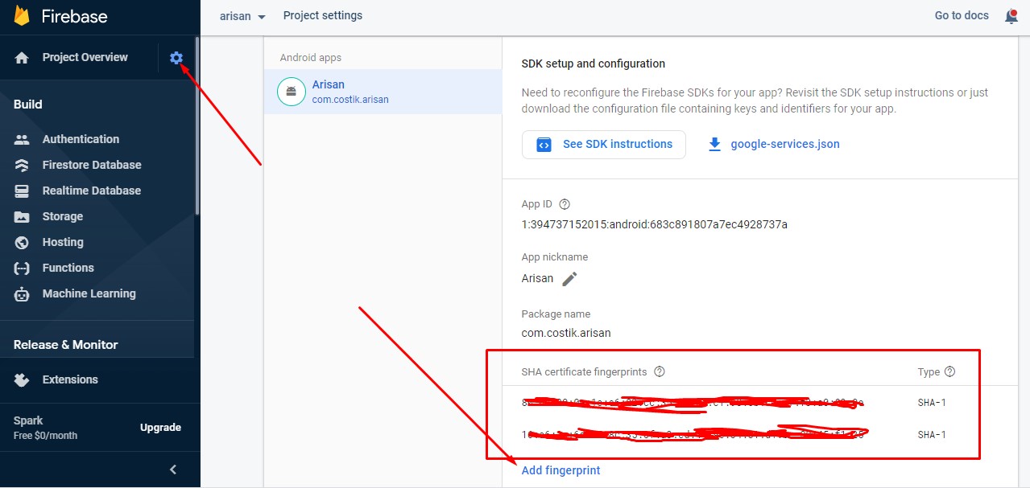
Task: Click the Authentication people icon
Action: tap(22, 139)
